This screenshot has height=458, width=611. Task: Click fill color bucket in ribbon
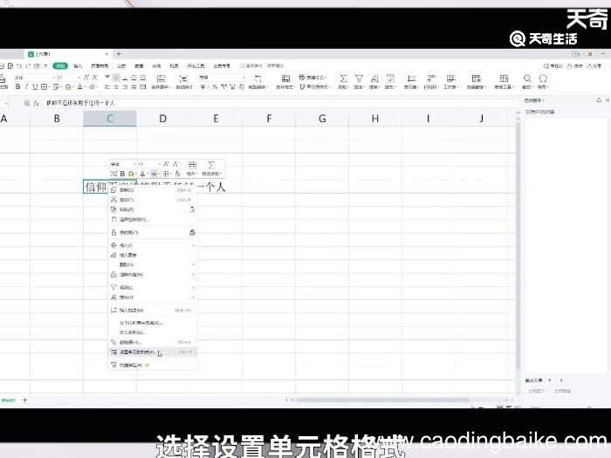coord(69,86)
